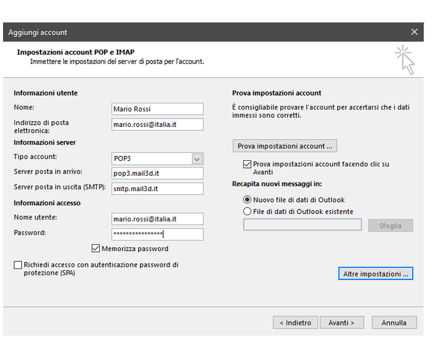Image resolution: width=440 pixels, height=358 pixels.
Task: Choose File di dati di Outlook esistente
Action: 247,212
